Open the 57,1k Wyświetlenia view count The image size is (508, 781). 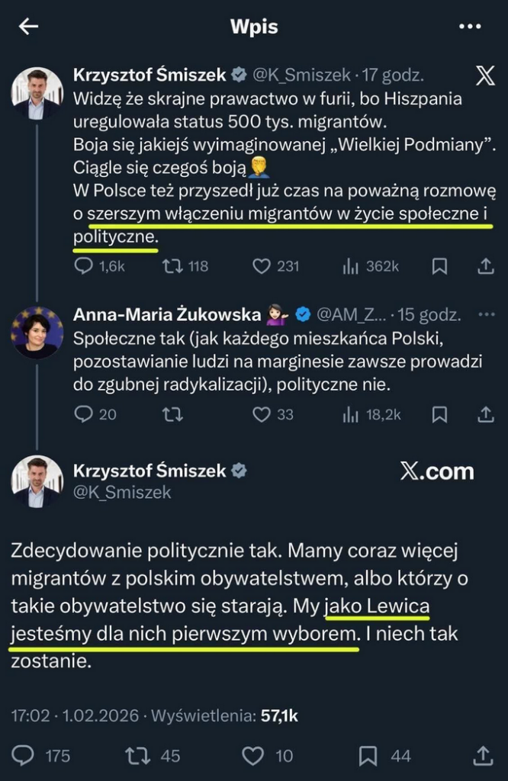point(279,715)
